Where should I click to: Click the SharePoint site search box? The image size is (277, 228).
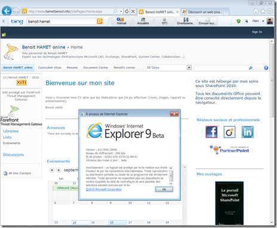(221, 68)
